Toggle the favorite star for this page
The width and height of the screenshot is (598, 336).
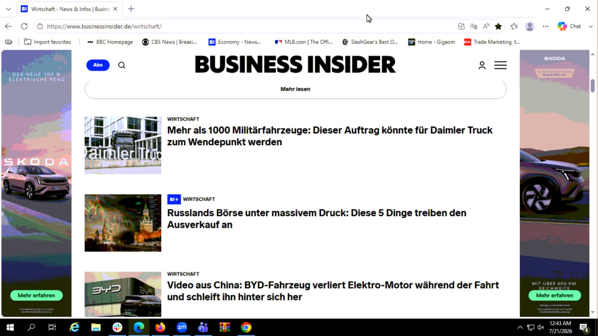(498, 26)
